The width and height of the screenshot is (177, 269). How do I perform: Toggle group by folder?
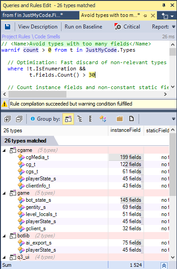click(x=119, y=119)
